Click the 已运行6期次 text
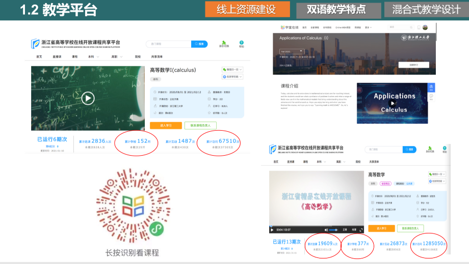 (52, 139)
